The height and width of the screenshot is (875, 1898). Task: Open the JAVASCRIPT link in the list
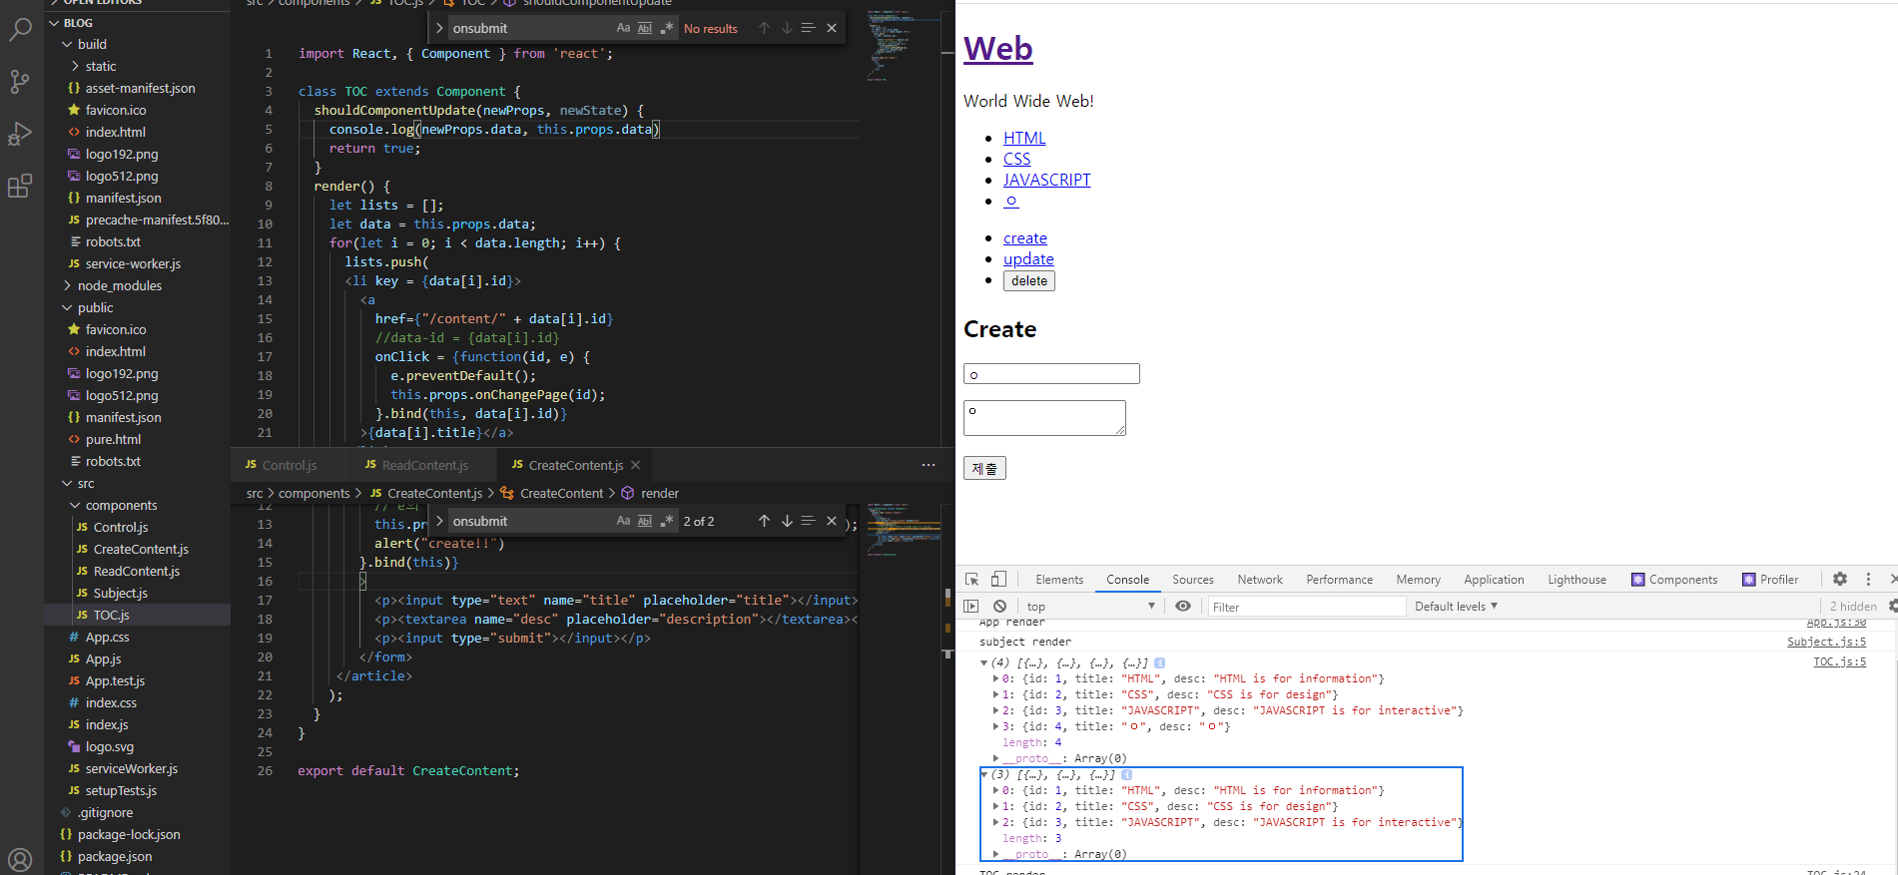point(1046,180)
